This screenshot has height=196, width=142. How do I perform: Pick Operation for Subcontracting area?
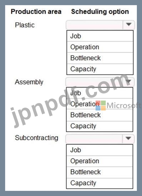click(x=100, y=161)
